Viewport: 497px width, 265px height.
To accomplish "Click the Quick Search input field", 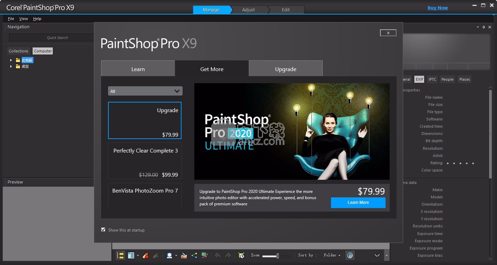I will click(x=52, y=38).
